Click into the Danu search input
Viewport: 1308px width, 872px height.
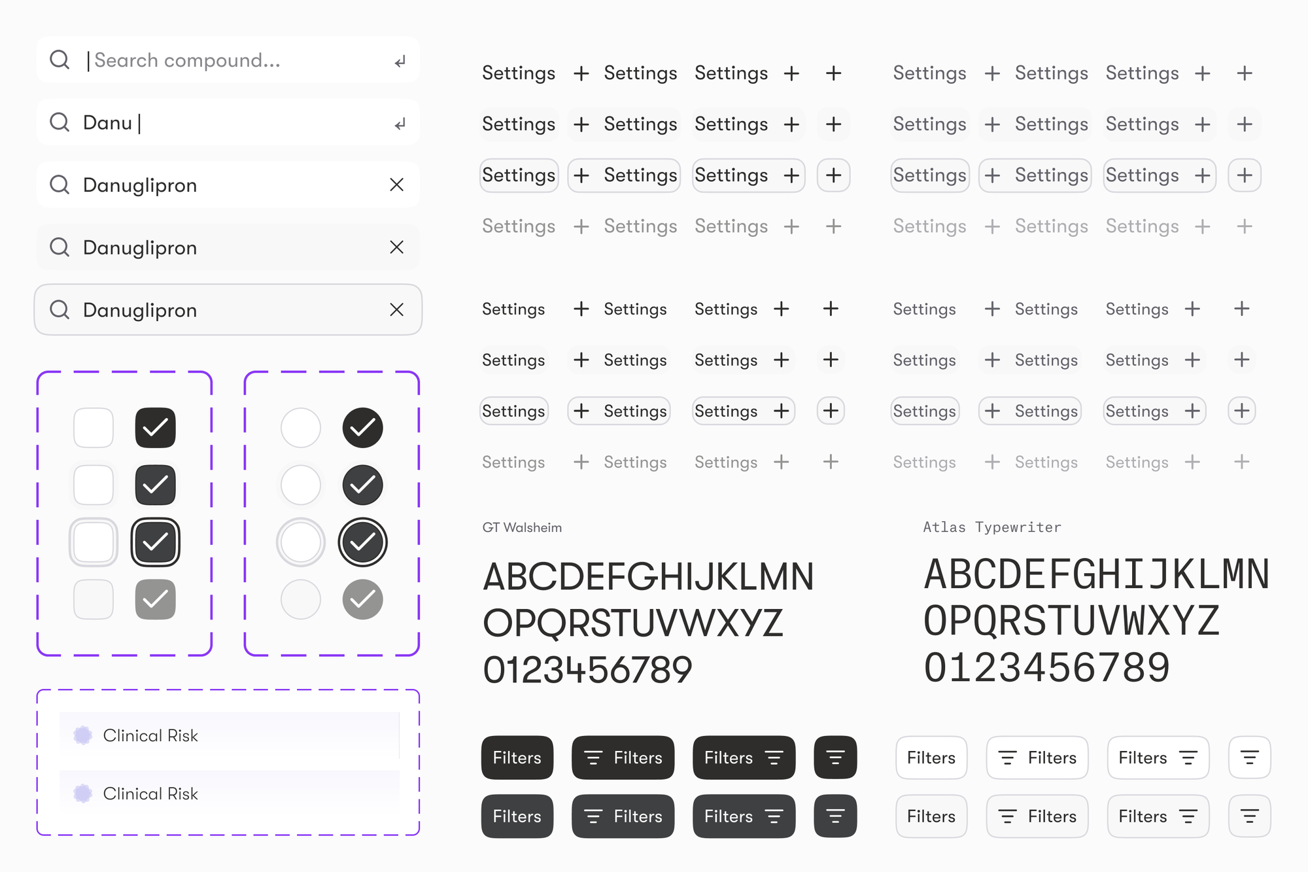(228, 122)
